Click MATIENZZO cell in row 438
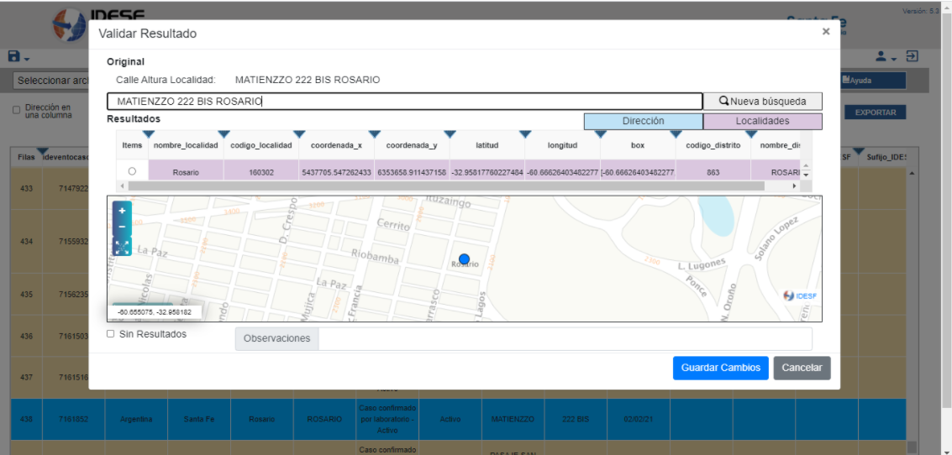The width and height of the screenshot is (952, 455). (x=512, y=419)
